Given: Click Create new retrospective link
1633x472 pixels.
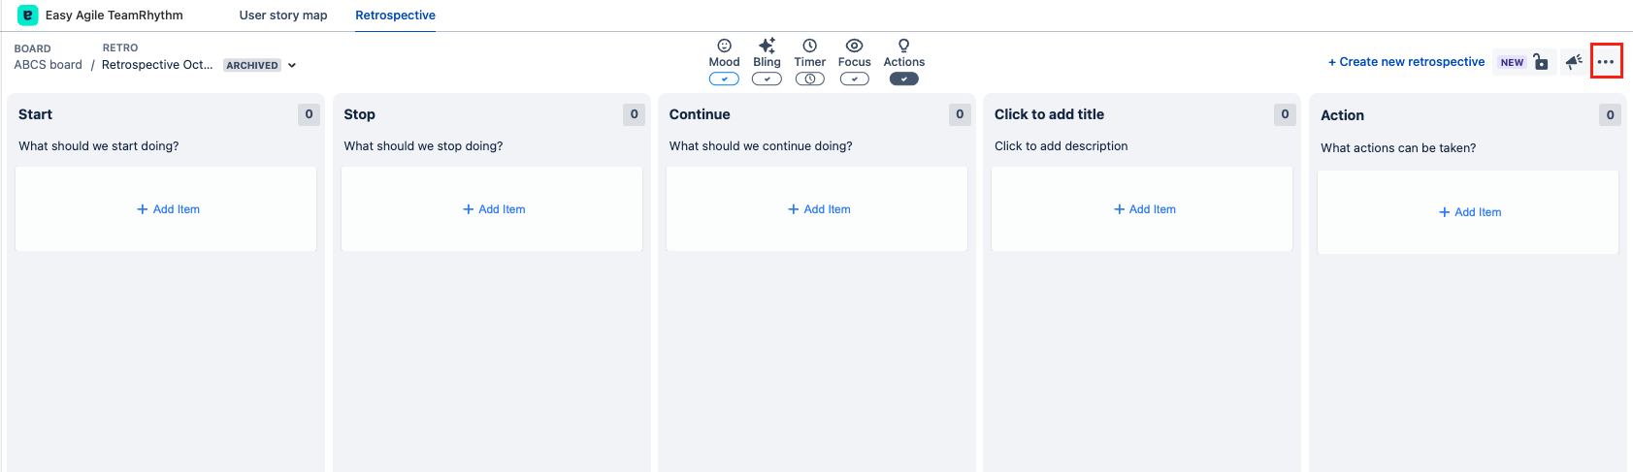Looking at the screenshot, I should pos(1406,62).
